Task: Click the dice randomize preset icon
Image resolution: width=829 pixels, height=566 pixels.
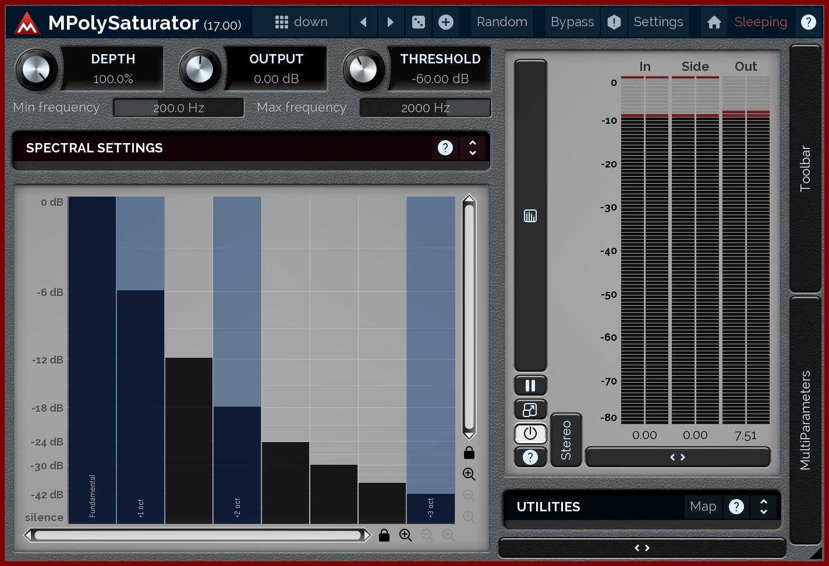Action: click(418, 22)
